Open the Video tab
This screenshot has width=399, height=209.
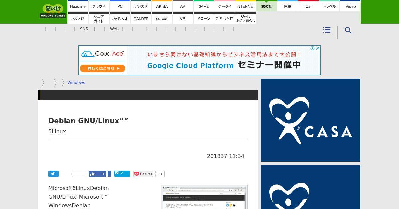[x=350, y=6]
